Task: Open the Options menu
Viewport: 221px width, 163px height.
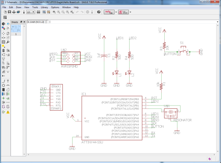Action: (55, 7)
